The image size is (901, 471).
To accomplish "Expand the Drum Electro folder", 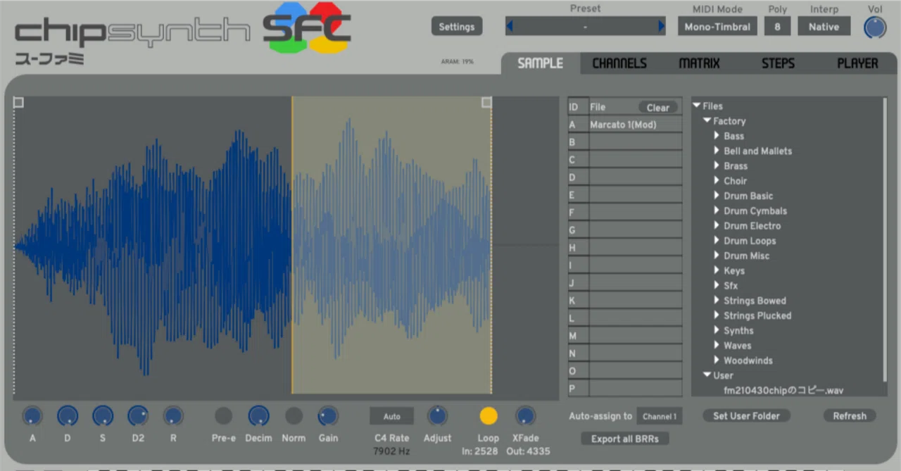I will (717, 225).
